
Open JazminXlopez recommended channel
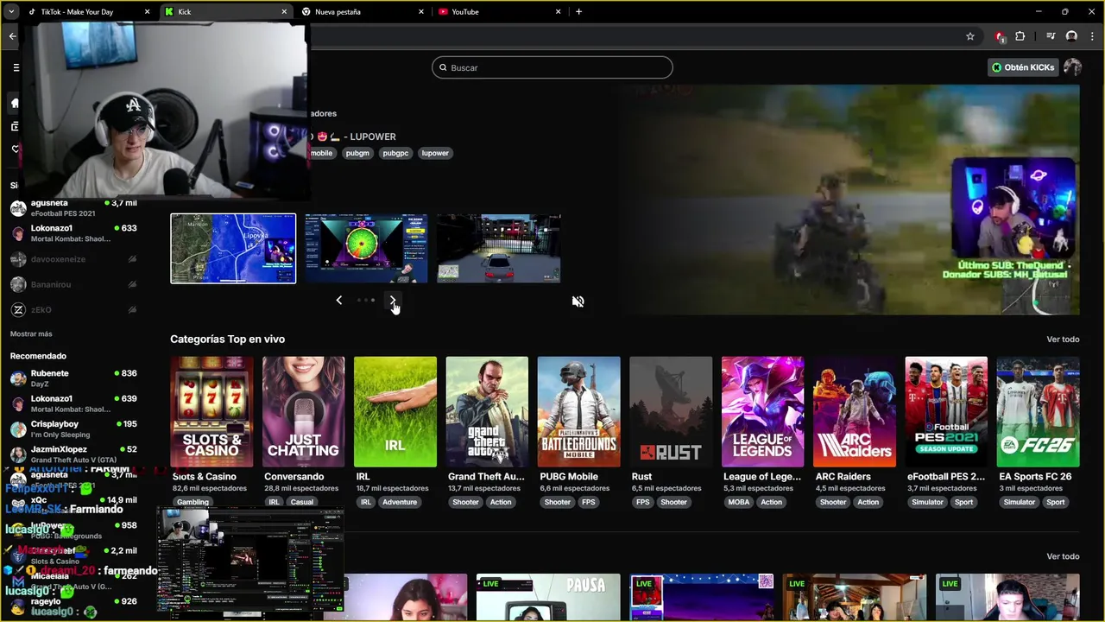coord(73,454)
